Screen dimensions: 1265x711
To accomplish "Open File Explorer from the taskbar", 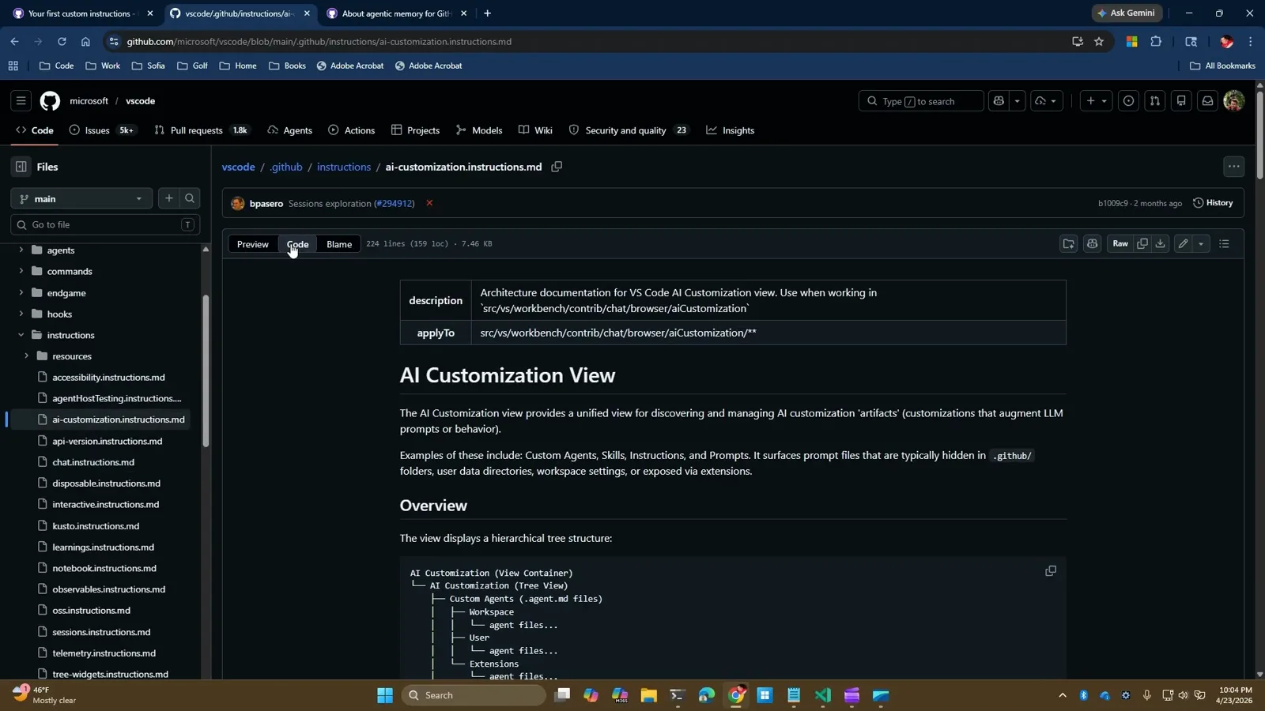I will (648, 695).
